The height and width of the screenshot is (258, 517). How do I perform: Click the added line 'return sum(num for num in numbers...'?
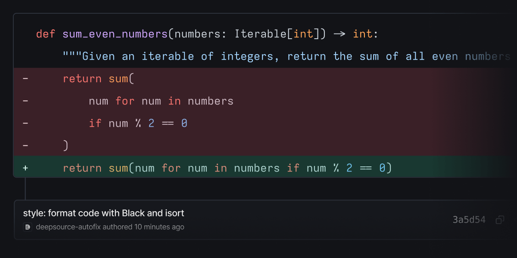point(227,168)
